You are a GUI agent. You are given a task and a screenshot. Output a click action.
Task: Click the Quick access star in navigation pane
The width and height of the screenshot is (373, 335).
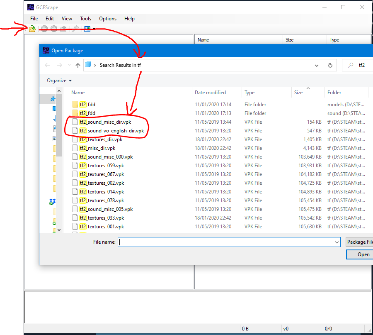click(53, 99)
